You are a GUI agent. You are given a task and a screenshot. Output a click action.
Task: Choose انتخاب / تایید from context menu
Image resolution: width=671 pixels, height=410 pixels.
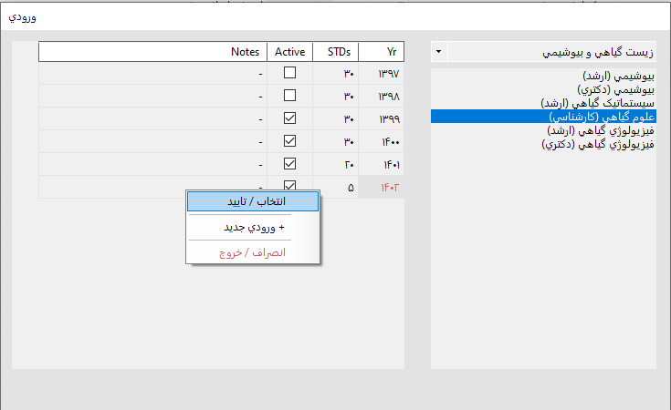253,201
